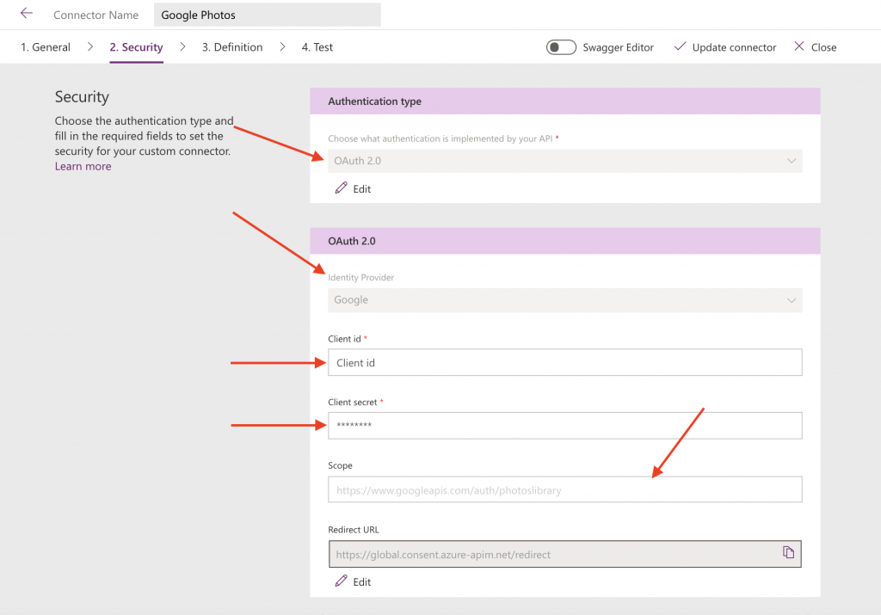881x615 pixels.
Task: Click the pencil icon under Authentication type
Action: coord(342,188)
